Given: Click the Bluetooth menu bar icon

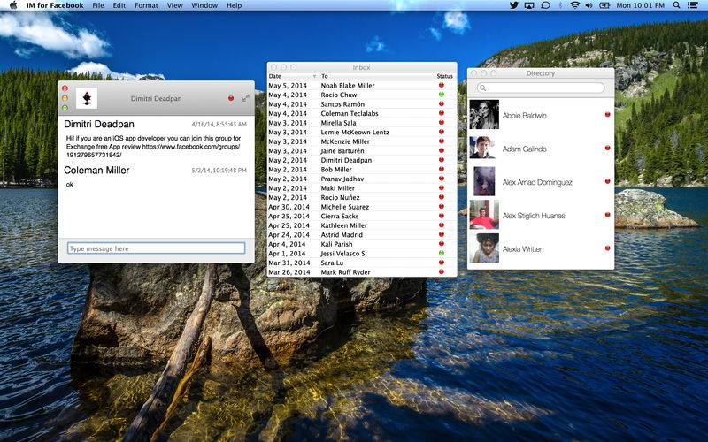Looking at the screenshot, I should (x=560, y=5).
